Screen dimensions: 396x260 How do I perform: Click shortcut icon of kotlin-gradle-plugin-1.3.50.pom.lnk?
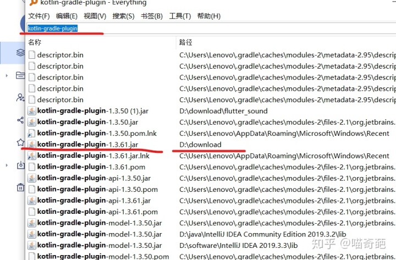click(x=32, y=133)
